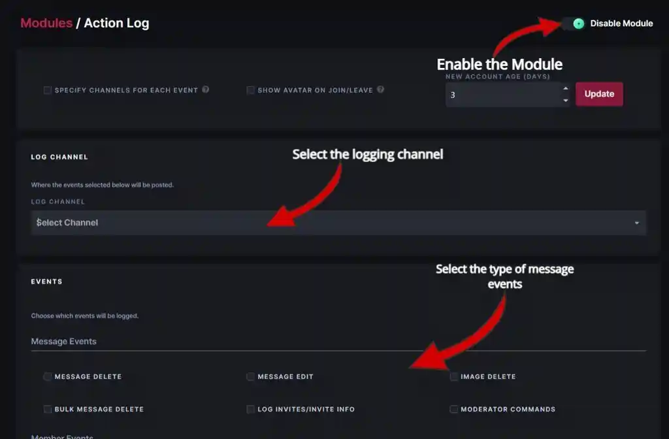The width and height of the screenshot is (669, 439).
Task: Tick the Message Delete event checkbox
Action: (48, 377)
